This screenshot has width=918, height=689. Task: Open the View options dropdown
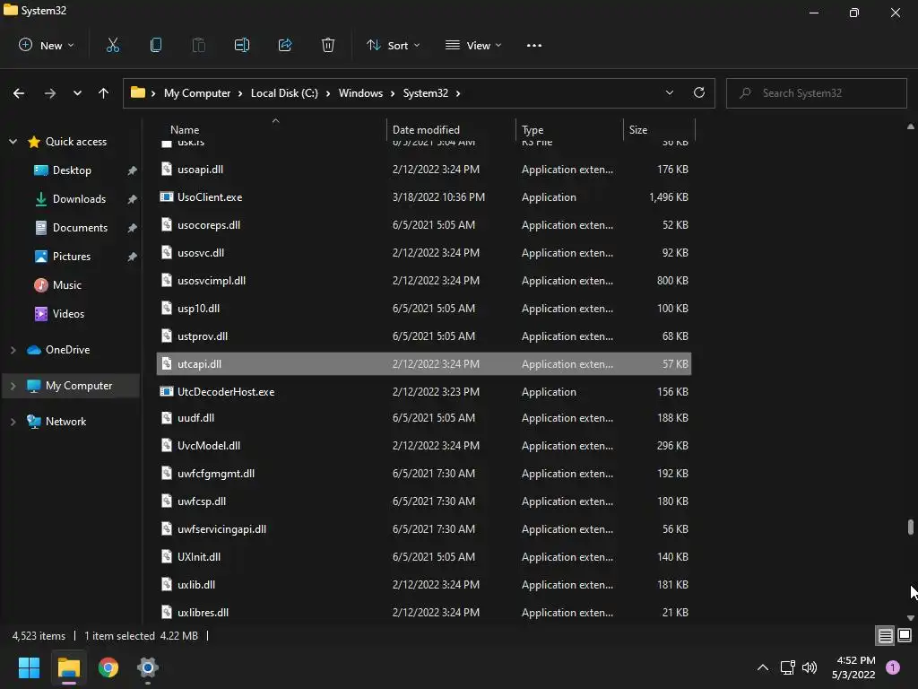[x=473, y=45]
